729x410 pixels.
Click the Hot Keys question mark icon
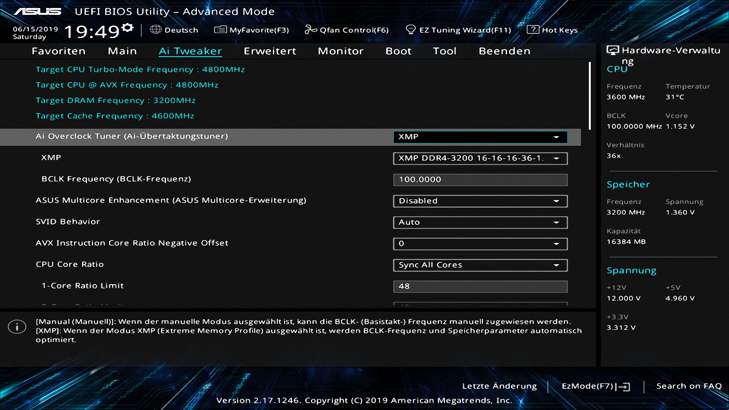(533, 30)
